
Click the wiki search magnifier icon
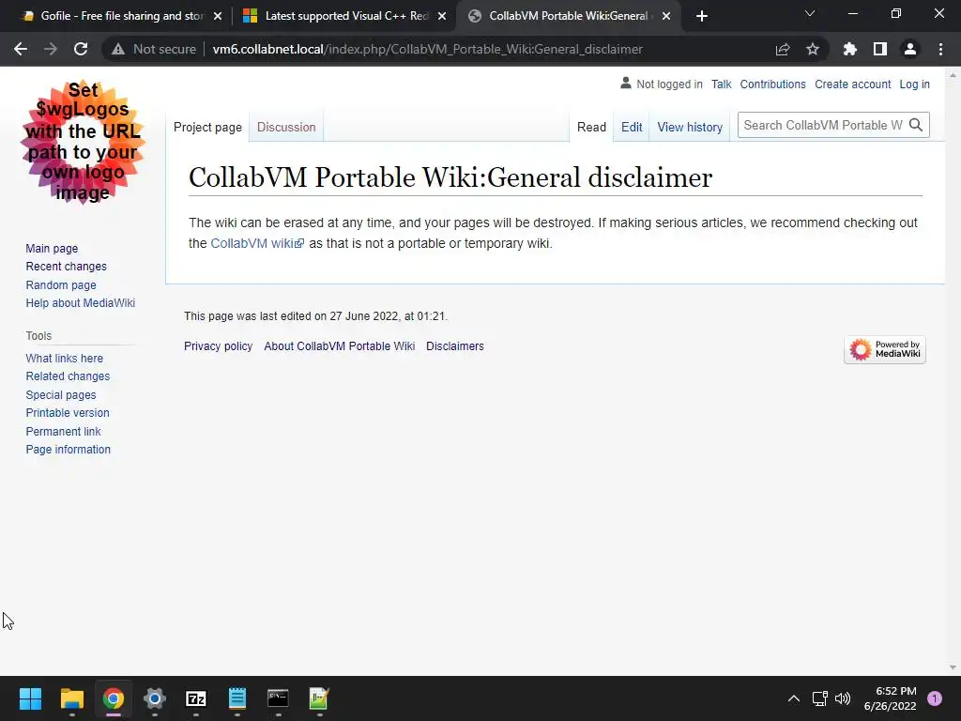click(x=916, y=125)
